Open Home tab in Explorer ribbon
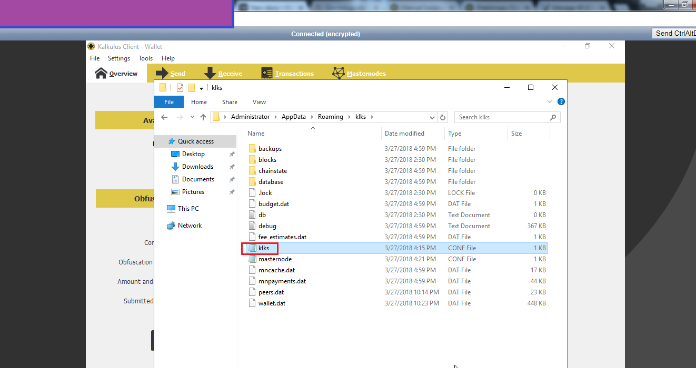This screenshot has width=696, height=368. 199,102
